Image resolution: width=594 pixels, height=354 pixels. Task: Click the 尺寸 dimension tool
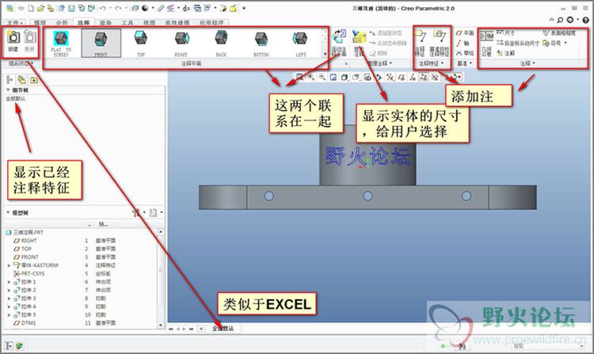(x=505, y=33)
